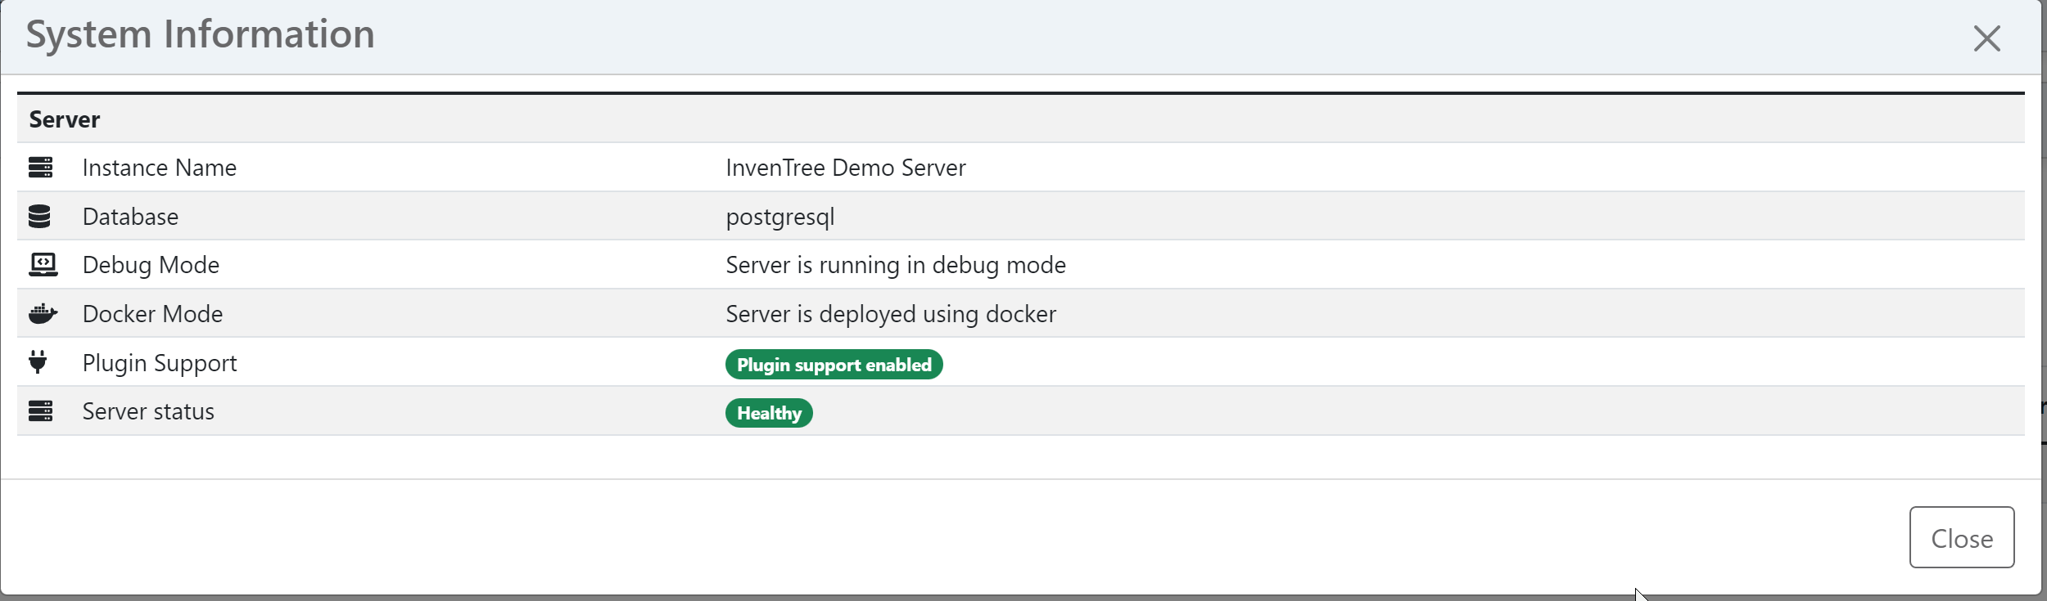Click 'Server is running in debug mode' text
Image resolution: width=2047 pixels, height=601 pixels.
click(896, 266)
